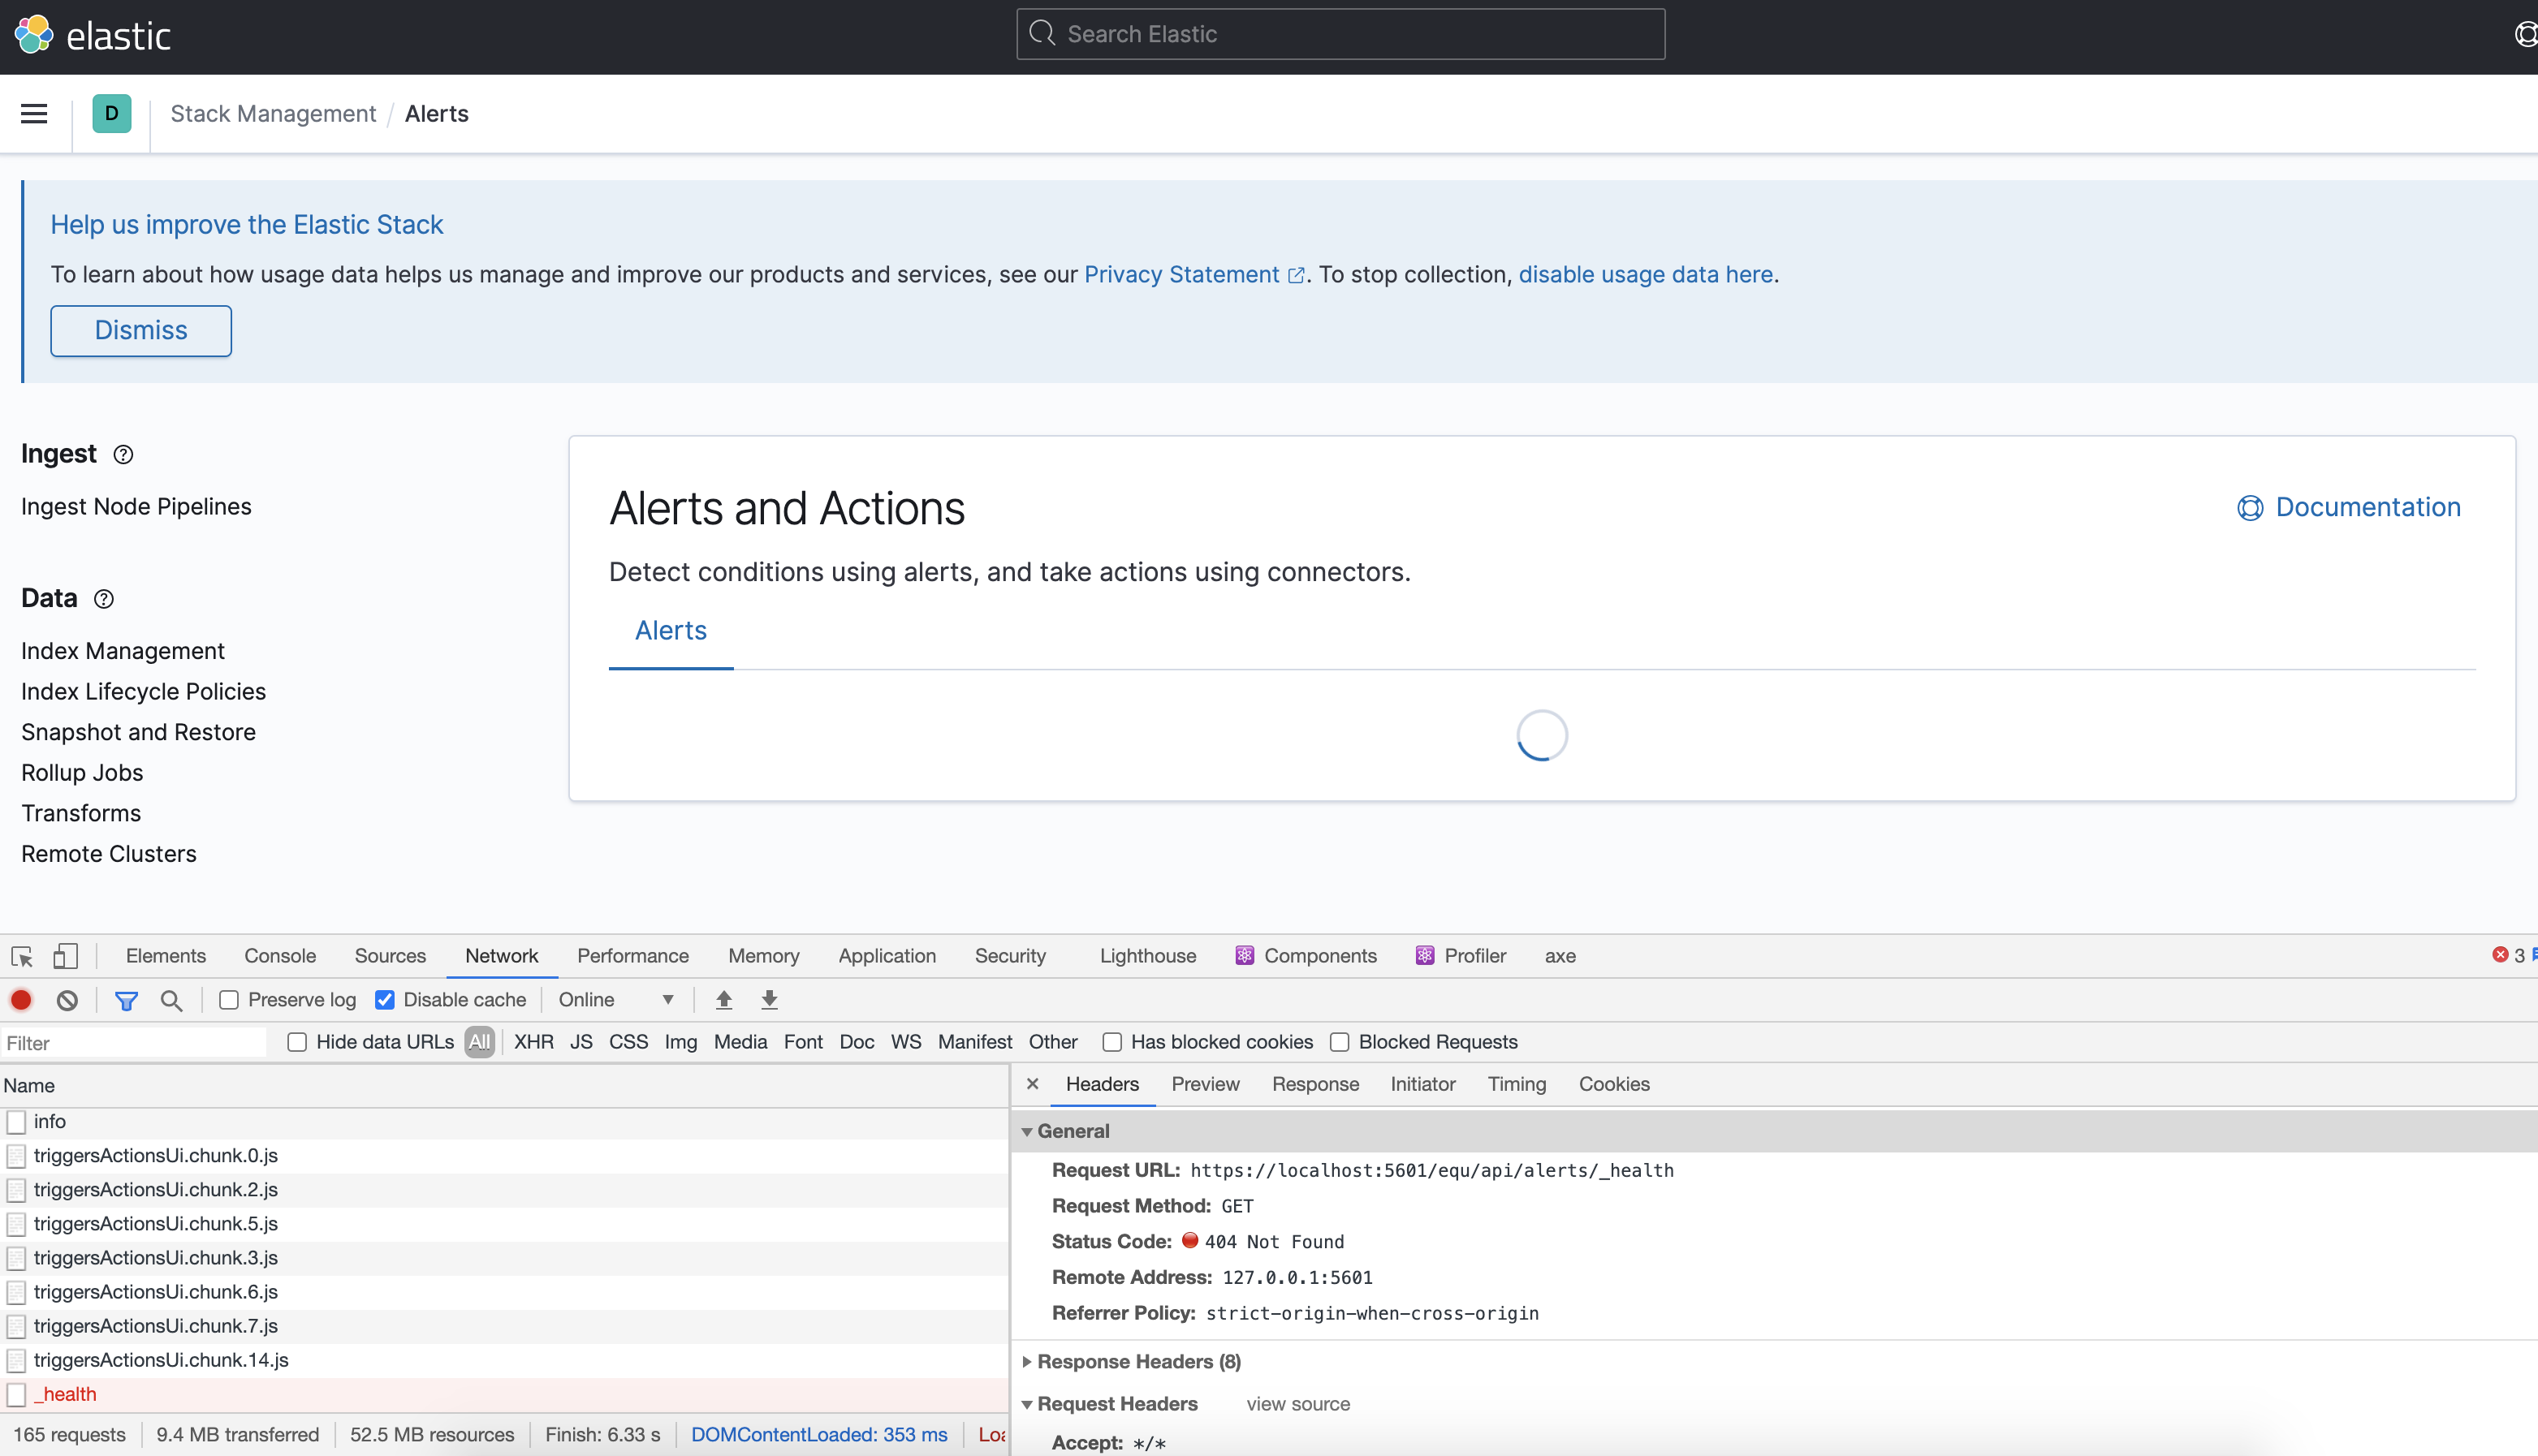The image size is (2538, 1456).
Task: Uncheck Disable cache
Action: point(384,999)
